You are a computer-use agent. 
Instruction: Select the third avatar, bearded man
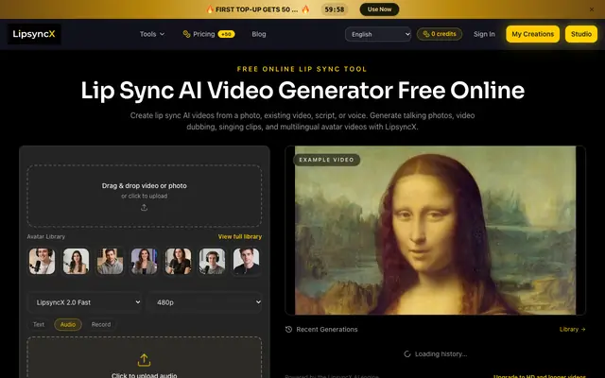tap(110, 261)
